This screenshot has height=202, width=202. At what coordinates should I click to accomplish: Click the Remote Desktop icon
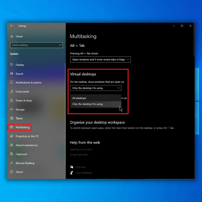tap(12, 163)
